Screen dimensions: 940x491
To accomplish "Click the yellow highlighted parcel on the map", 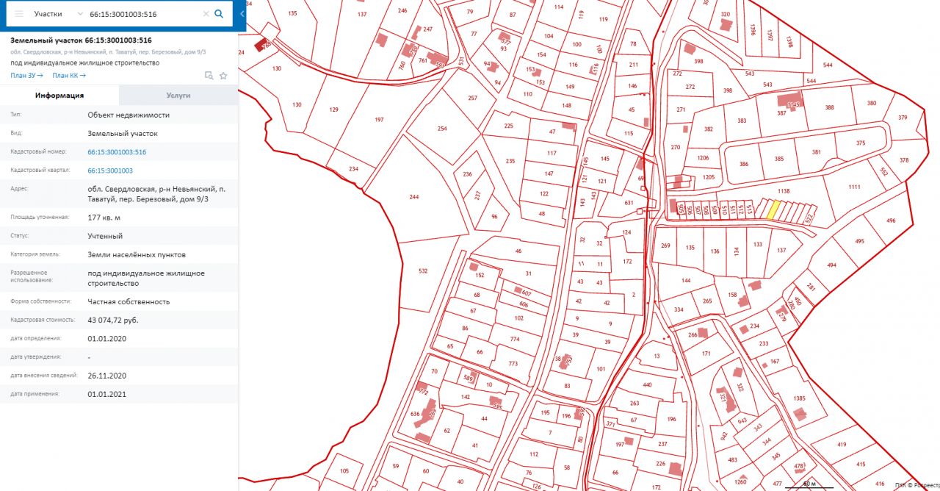I will pyautogui.click(x=773, y=209).
